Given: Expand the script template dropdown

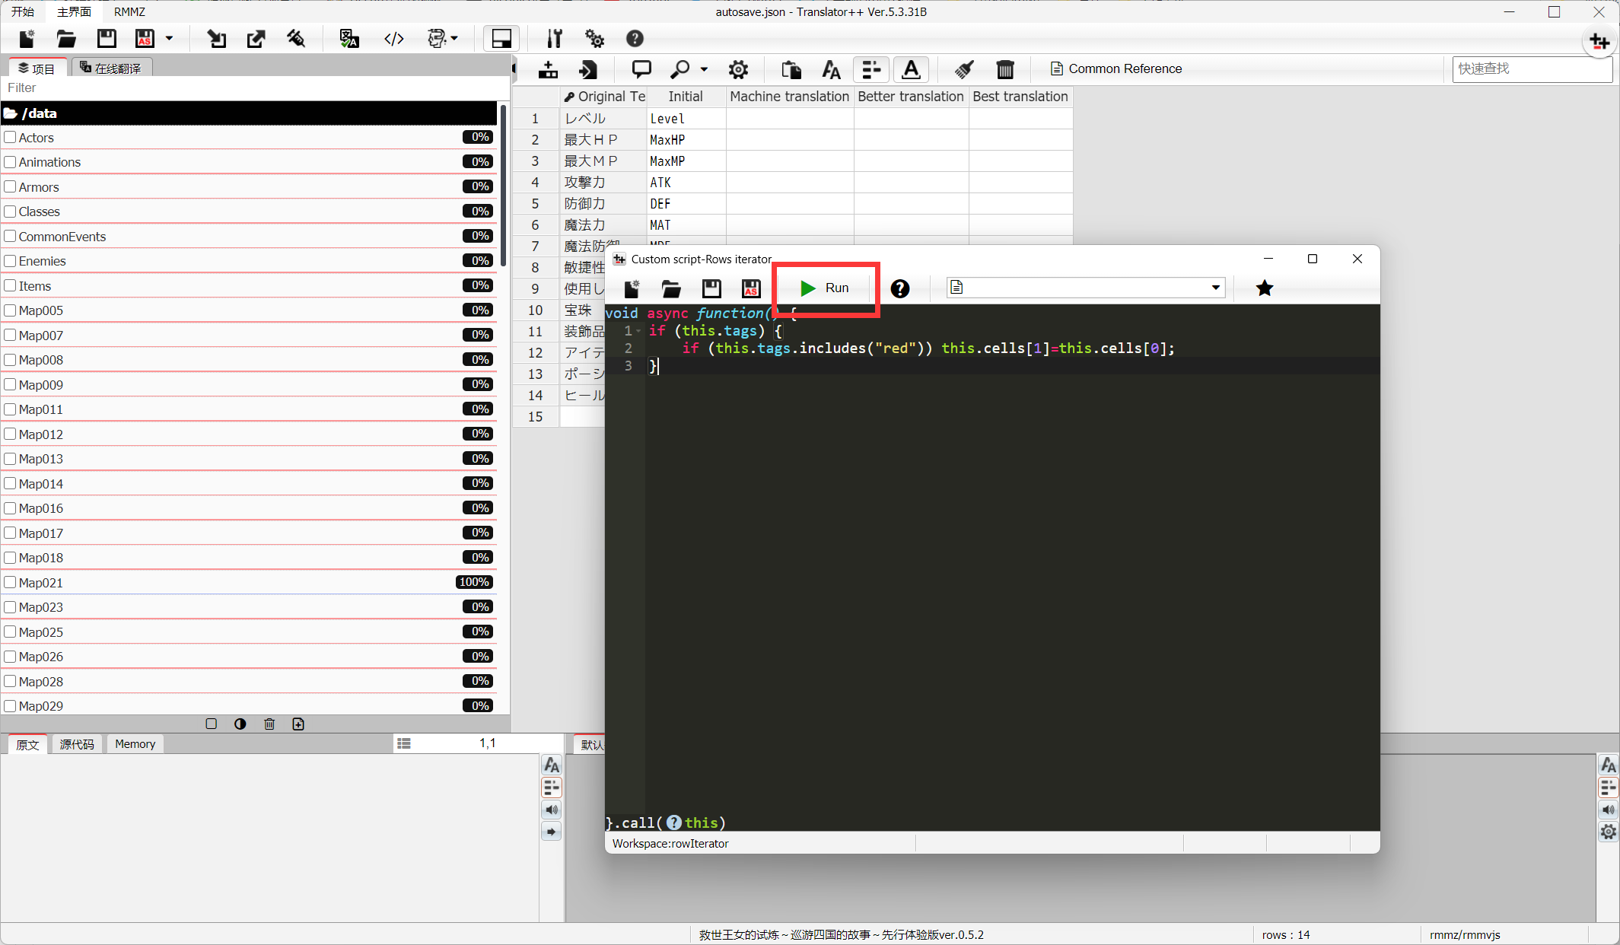Looking at the screenshot, I should pyautogui.click(x=1215, y=288).
